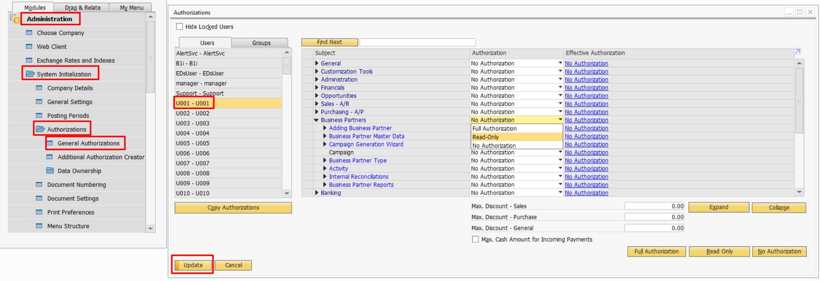Image resolution: width=820 pixels, height=281 pixels.
Task: Expand the General subject row
Action: point(317,63)
